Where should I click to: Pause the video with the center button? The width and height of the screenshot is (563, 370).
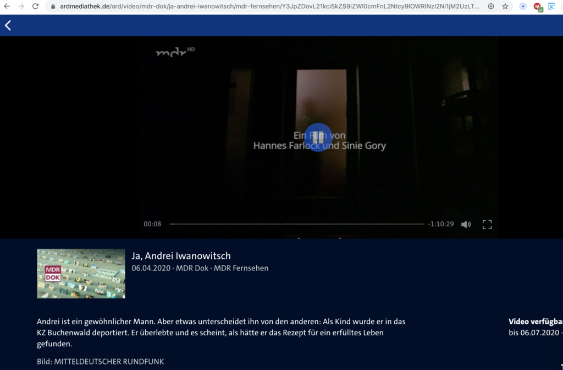pyautogui.click(x=318, y=137)
